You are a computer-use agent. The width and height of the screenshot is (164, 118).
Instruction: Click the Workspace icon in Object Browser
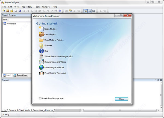(4, 24)
